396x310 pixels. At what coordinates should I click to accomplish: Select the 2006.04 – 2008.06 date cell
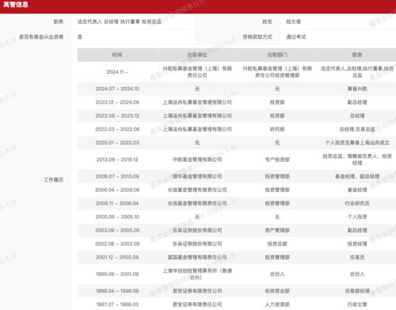coord(117,189)
